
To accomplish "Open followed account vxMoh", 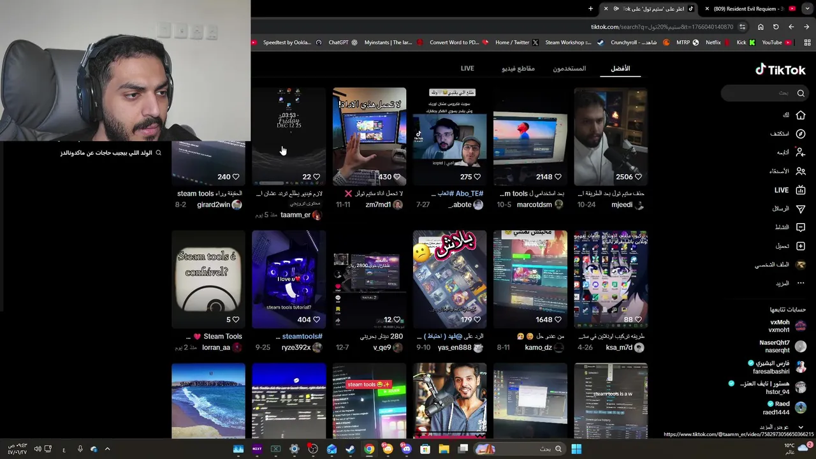I will click(x=788, y=326).
